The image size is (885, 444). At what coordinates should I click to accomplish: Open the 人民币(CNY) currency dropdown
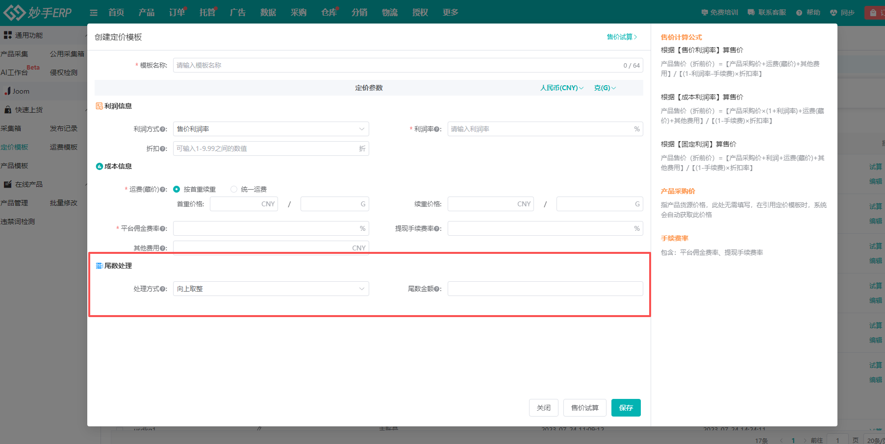coord(561,88)
